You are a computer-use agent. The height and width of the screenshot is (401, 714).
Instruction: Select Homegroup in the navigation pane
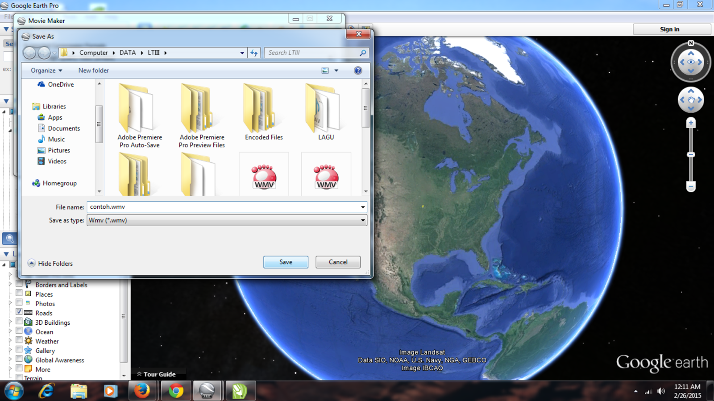click(54, 183)
